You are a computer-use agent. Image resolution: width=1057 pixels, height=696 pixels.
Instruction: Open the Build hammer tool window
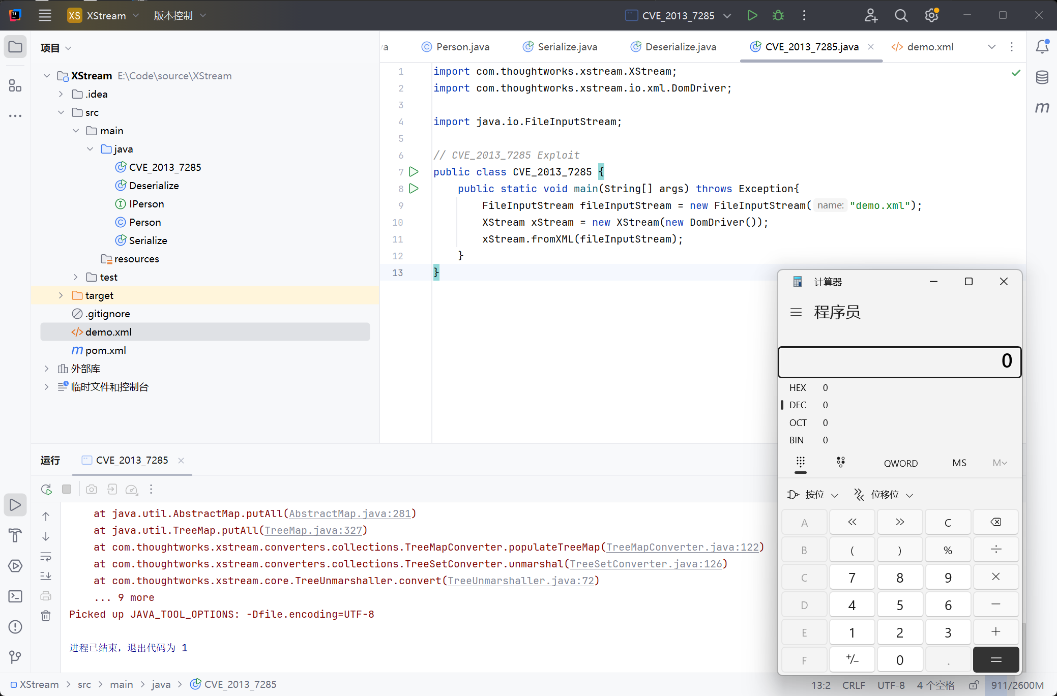click(x=15, y=535)
